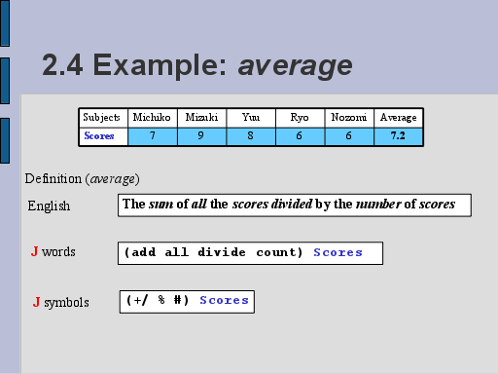Image resolution: width=498 pixels, height=374 pixels.
Task: Click Michiko's score cell '7'
Action: [x=153, y=136]
